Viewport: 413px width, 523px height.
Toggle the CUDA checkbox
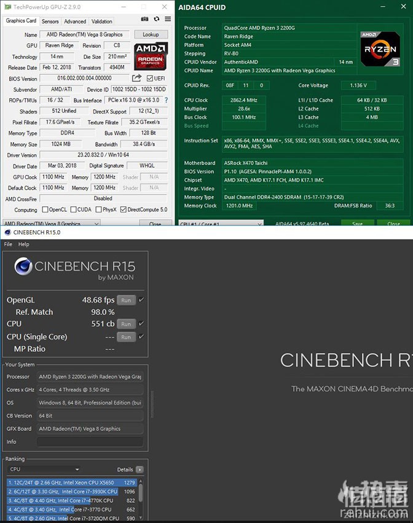click(74, 209)
